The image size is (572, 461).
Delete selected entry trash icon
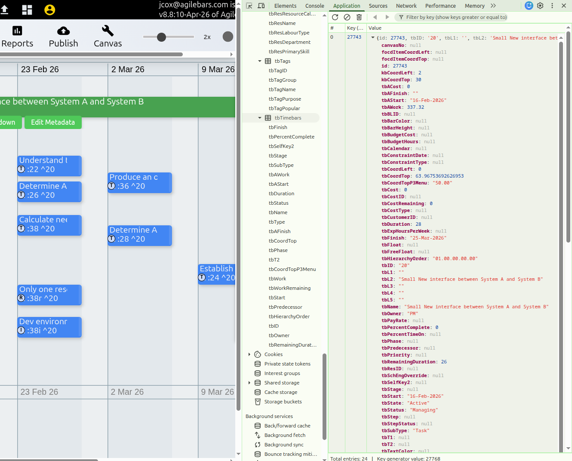[359, 17]
